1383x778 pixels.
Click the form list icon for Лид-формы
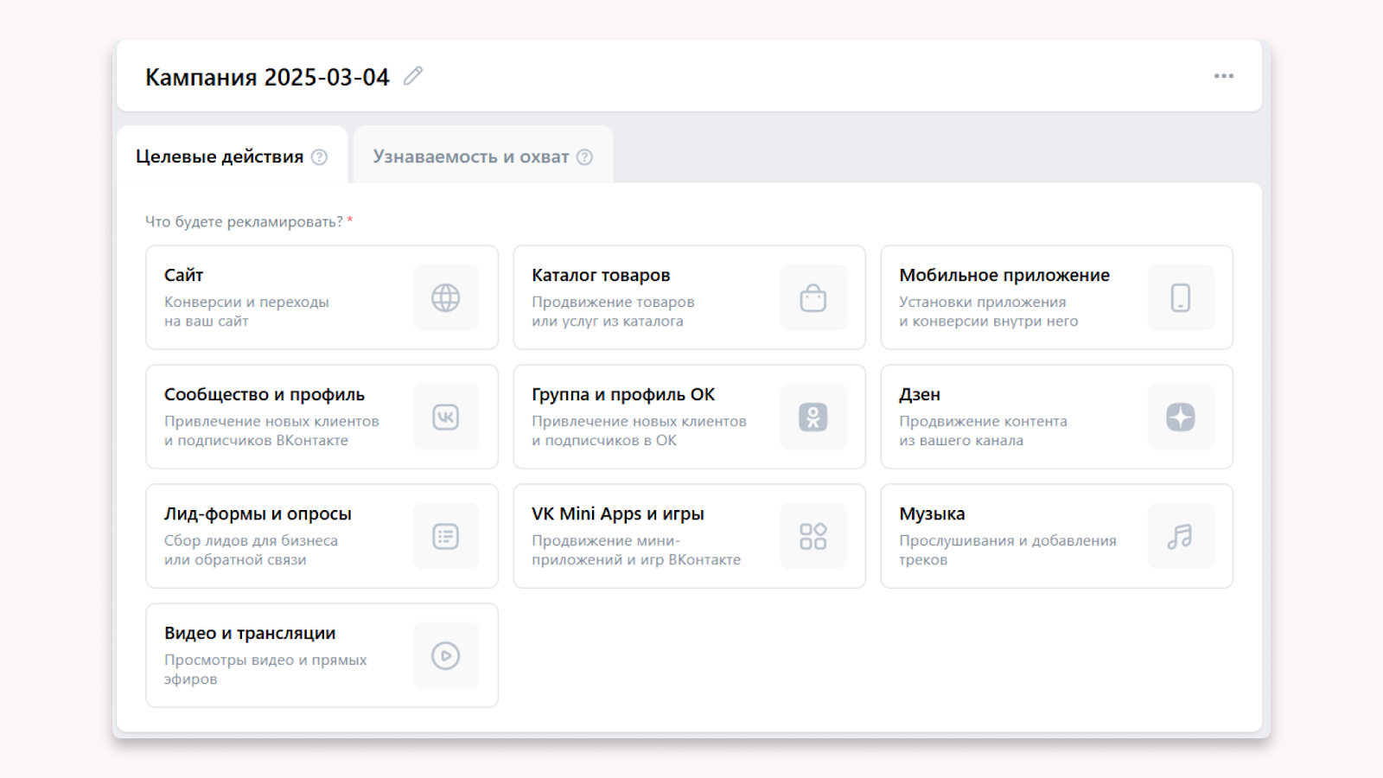point(445,536)
